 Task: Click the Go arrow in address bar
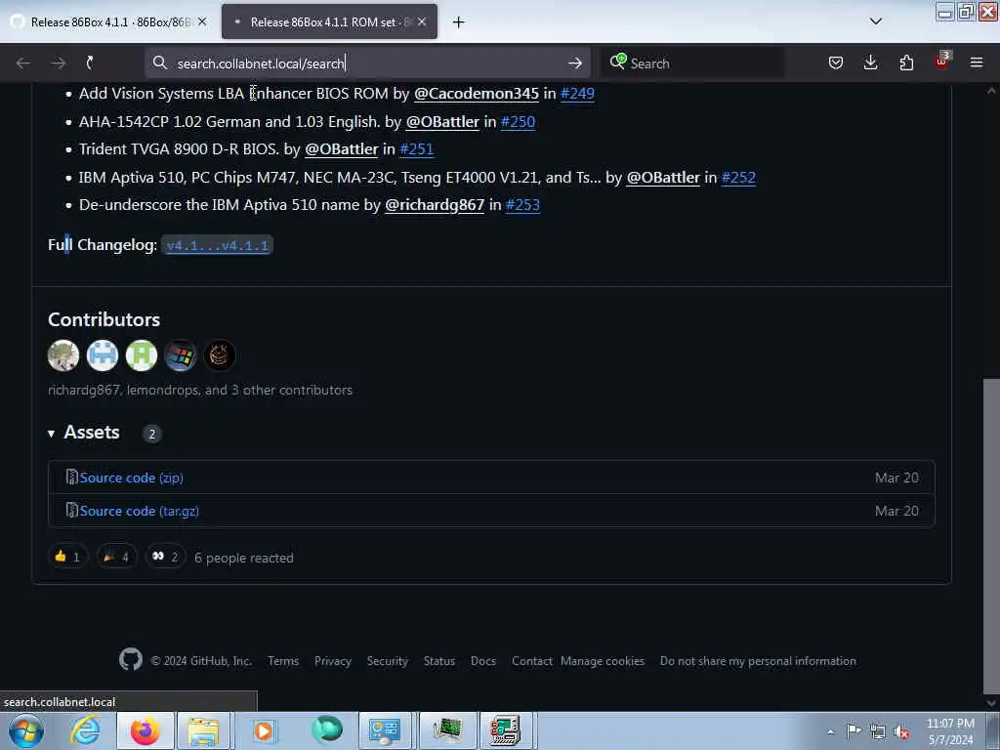coord(574,63)
